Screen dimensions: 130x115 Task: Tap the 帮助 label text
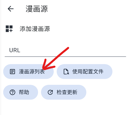pyautogui.click(x=24, y=92)
